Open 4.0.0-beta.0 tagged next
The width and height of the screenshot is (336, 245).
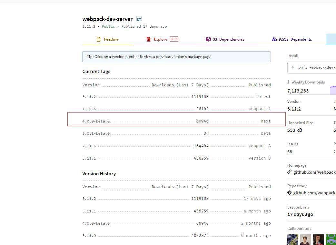tap(96, 121)
